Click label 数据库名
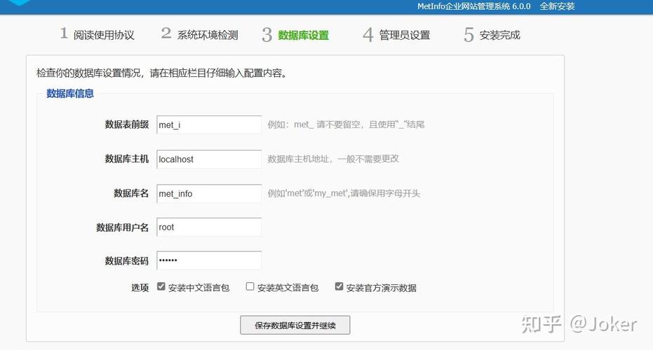 point(131,193)
